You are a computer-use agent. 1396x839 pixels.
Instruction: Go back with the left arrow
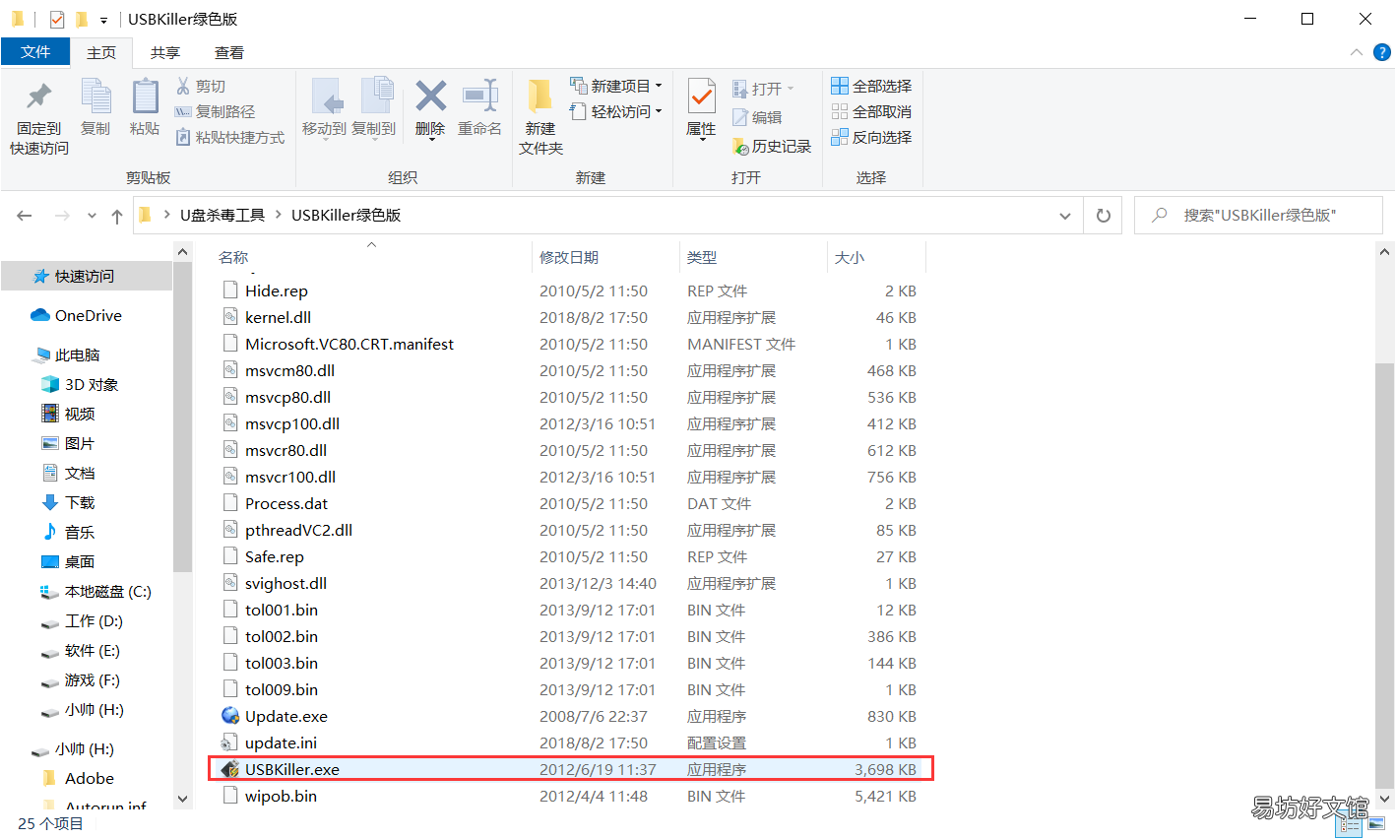click(25, 216)
